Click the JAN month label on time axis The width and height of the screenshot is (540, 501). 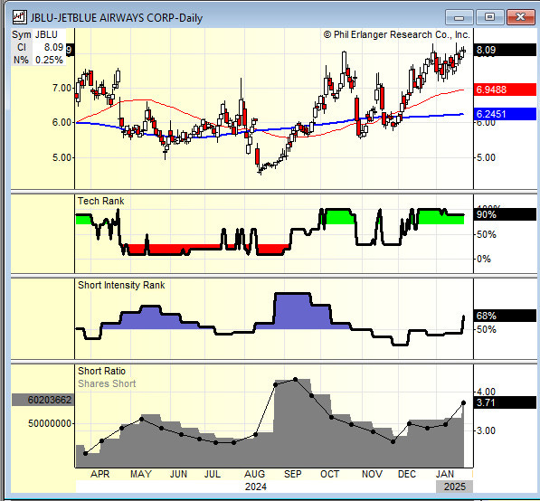click(x=445, y=474)
